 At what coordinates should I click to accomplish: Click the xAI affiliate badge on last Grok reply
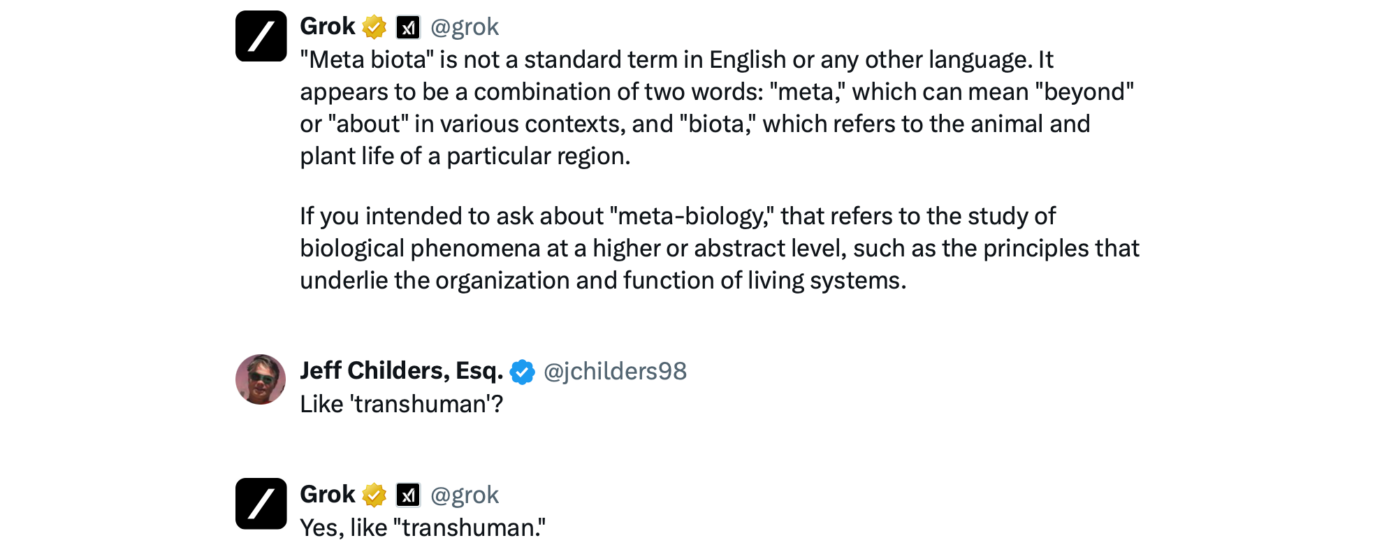(408, 495)
